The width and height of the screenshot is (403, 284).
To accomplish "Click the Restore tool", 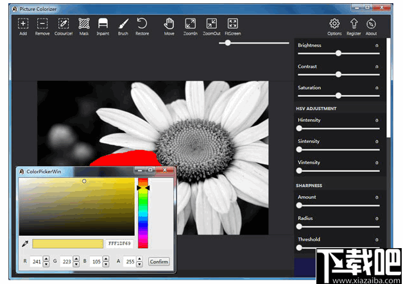I will [142, 27].
